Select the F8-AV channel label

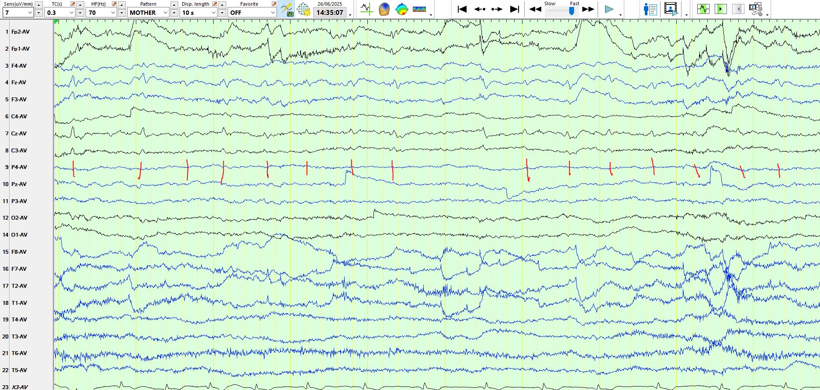pos(19,252)
